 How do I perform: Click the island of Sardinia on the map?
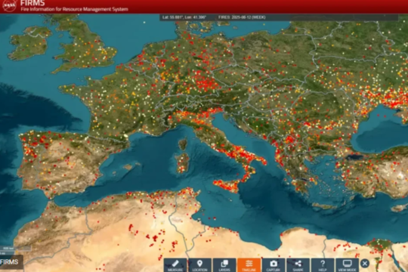coord(183,163)
